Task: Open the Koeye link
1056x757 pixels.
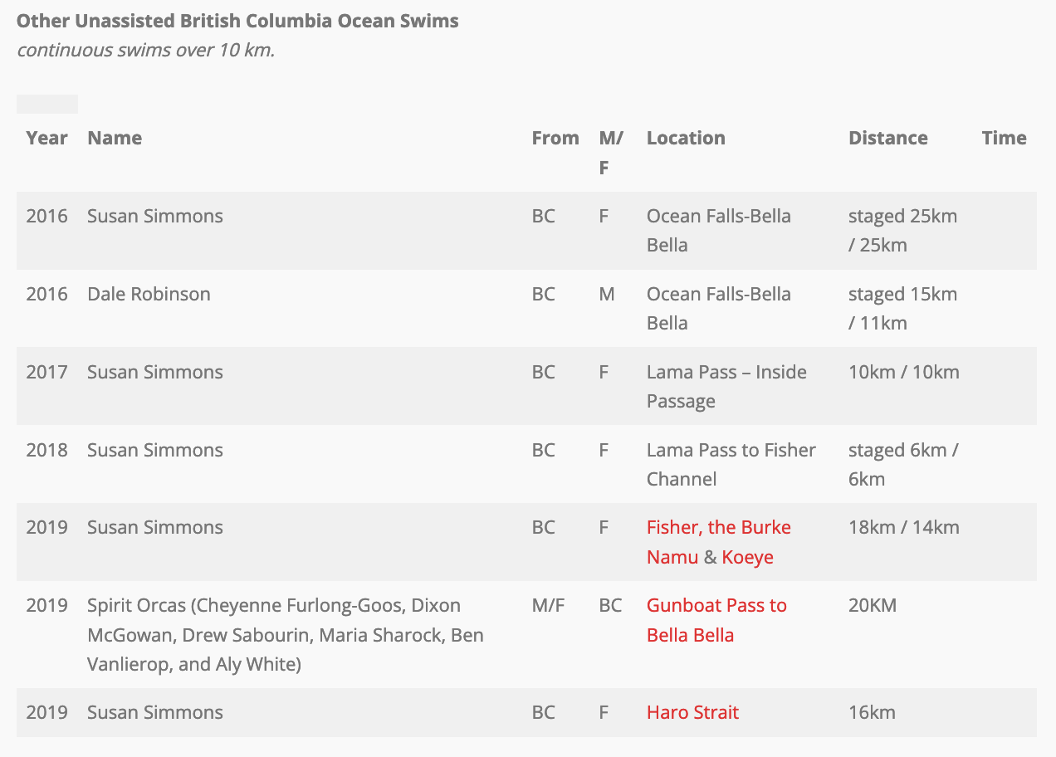Action: click(x=747, y=557)
